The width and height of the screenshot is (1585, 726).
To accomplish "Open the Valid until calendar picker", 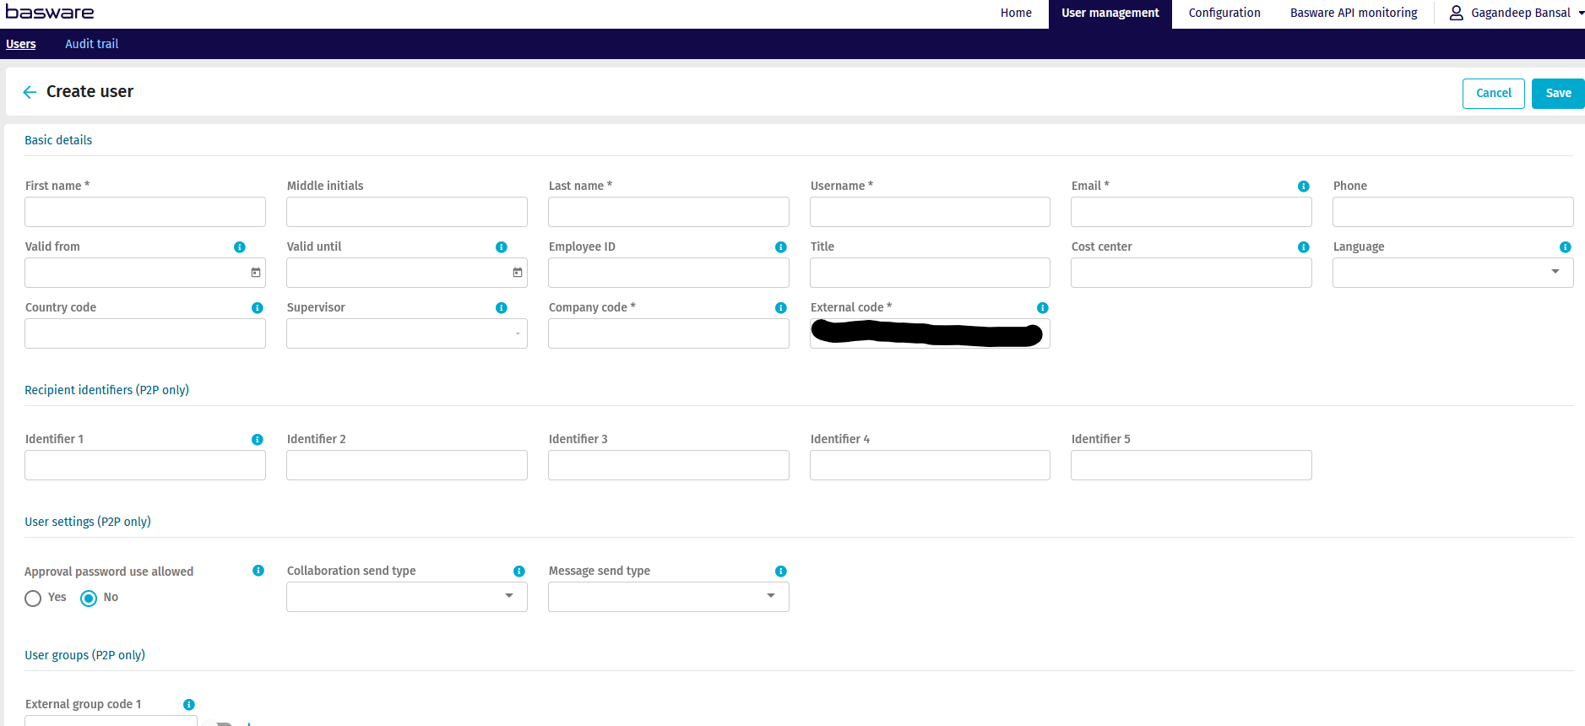I will (518, 273).
